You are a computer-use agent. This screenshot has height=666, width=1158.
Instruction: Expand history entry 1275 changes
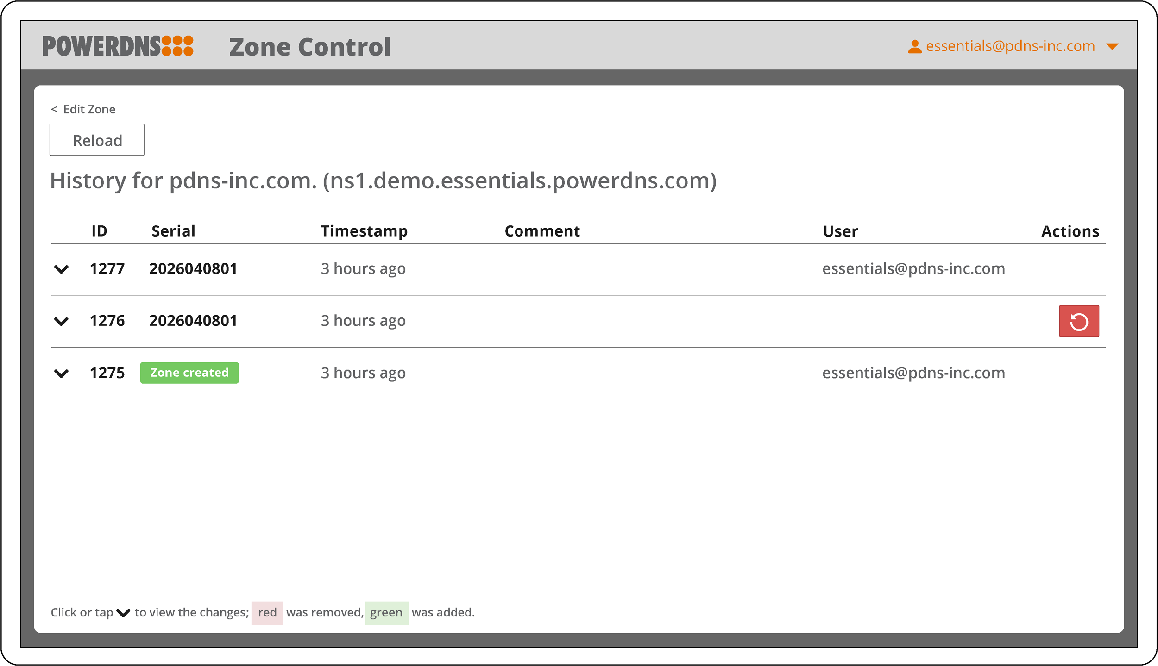(61, 373)
